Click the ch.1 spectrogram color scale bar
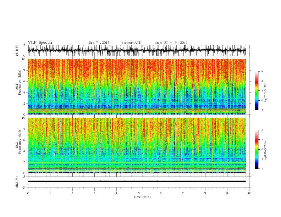This screenshot has height=217, width=281. click(x=257, y=91)
